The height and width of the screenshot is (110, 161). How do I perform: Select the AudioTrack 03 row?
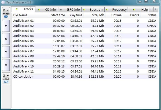pos(85,31)
